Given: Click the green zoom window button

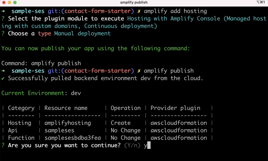Looking at the screenshot, I should 15,2.
